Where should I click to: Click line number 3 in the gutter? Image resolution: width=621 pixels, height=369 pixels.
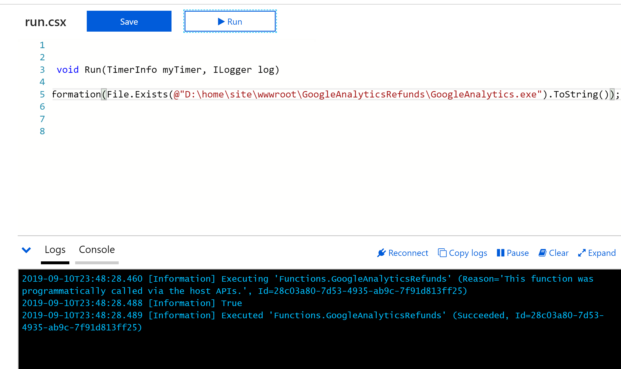point(42,70)
